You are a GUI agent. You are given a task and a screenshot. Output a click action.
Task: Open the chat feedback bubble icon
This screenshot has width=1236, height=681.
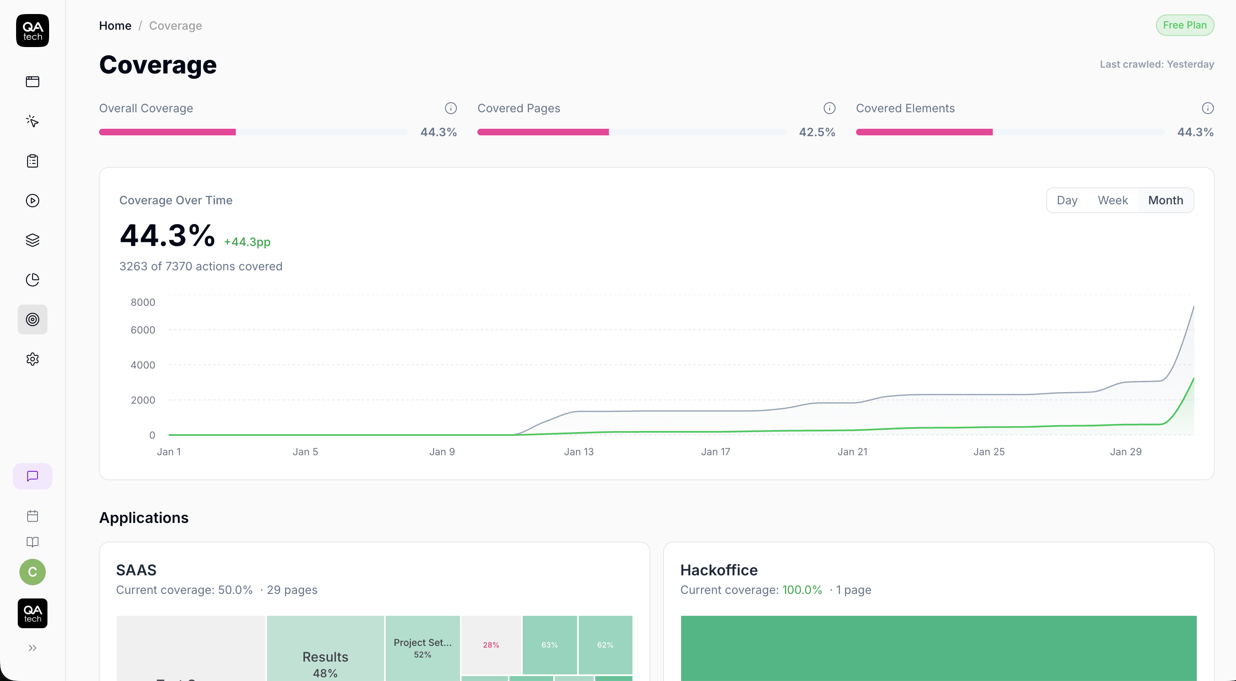[x=32, y=476]
